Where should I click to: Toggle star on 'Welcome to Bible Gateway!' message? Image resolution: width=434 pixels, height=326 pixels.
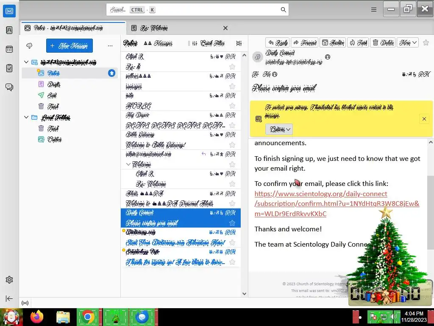232,145
